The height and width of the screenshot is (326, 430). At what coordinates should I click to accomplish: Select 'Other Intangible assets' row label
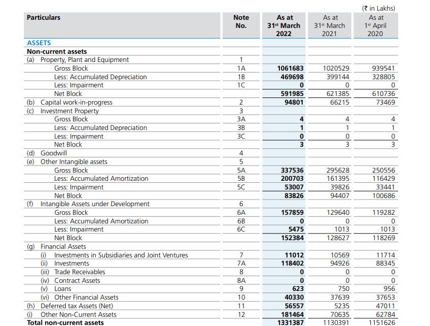(74, 162)
